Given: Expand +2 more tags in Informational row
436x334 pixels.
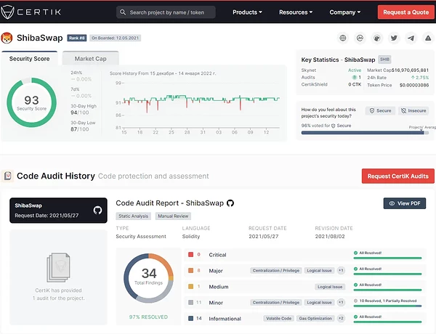Looking at the screenshot, I should coord(341,319).
